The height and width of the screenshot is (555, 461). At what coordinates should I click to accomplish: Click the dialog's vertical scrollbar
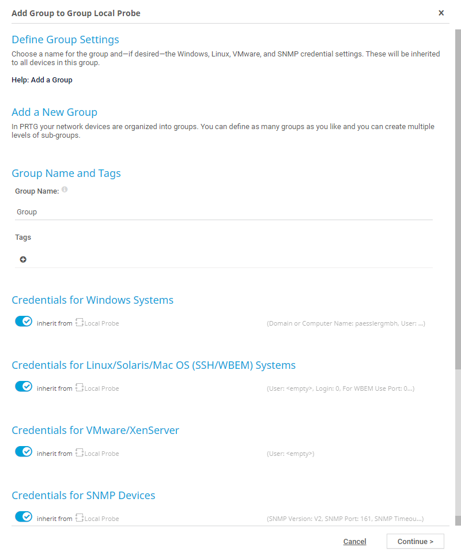[458, 196]
